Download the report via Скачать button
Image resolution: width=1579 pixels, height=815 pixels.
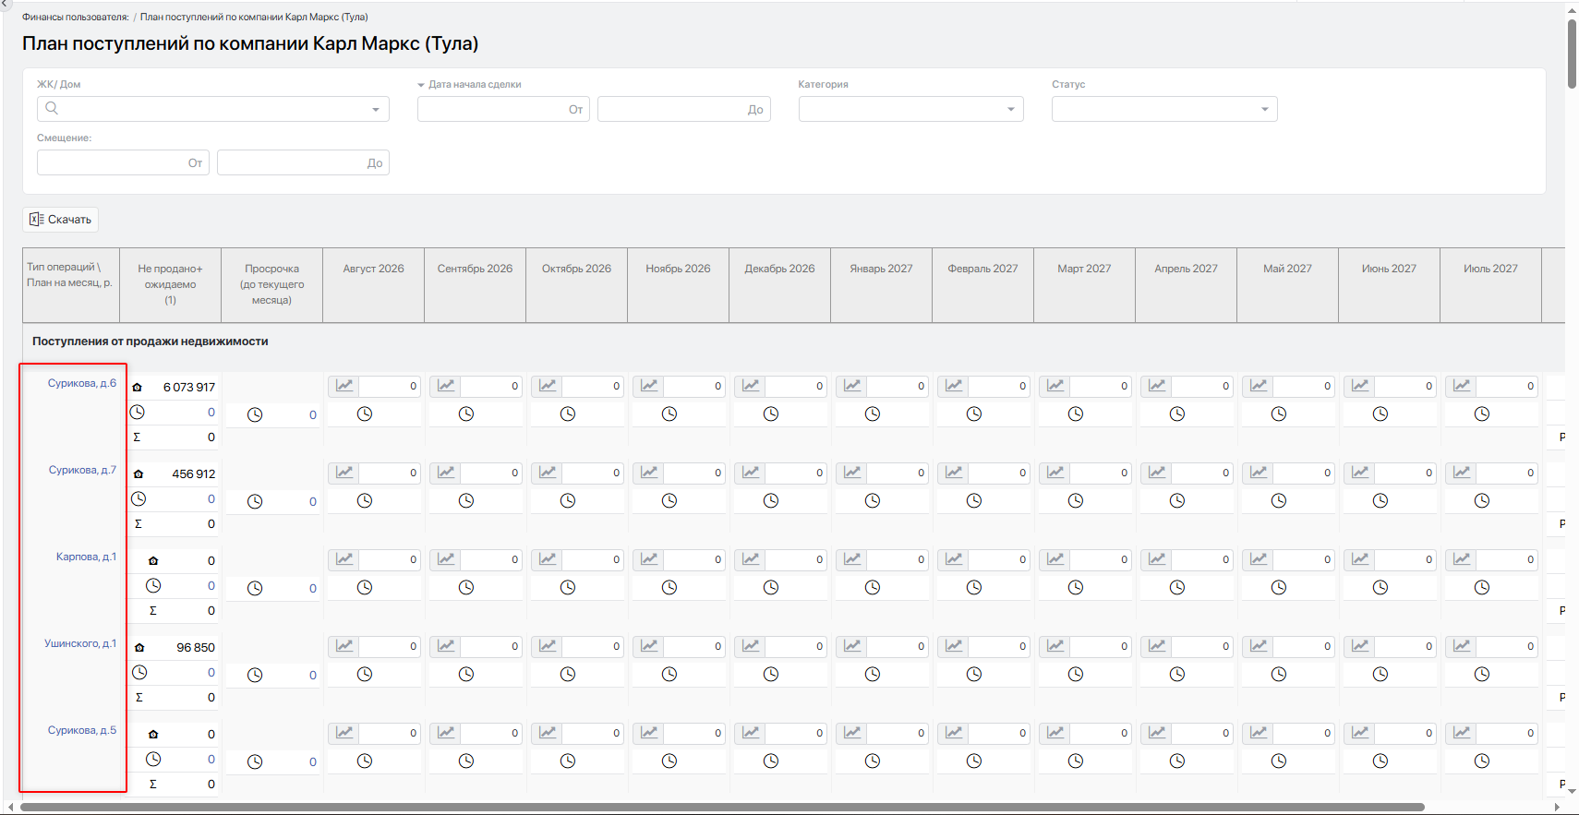61,220
